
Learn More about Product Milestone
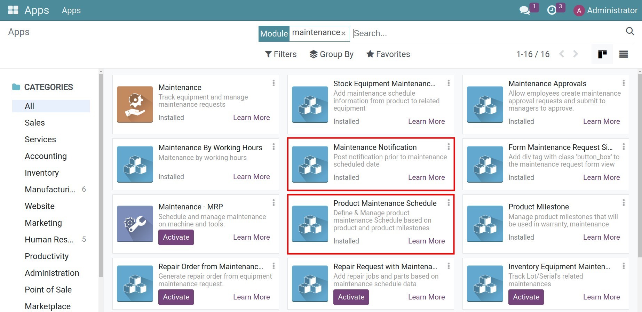point(601,237)
